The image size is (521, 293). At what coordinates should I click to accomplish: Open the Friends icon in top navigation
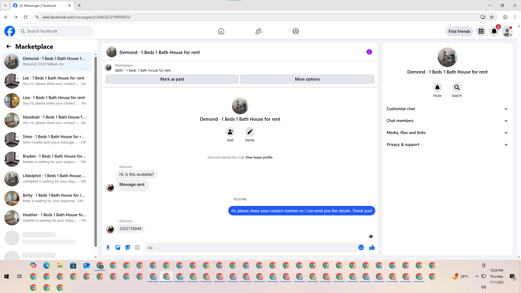pyautogui.click(x=259, y=31)
